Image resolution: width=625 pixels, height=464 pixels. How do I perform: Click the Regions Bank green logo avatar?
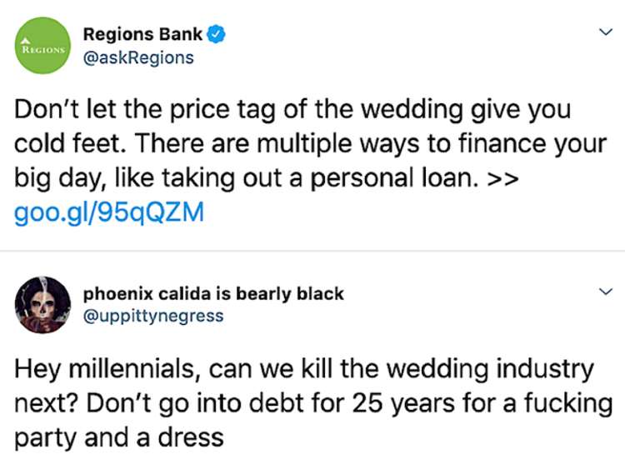(43, 44)
